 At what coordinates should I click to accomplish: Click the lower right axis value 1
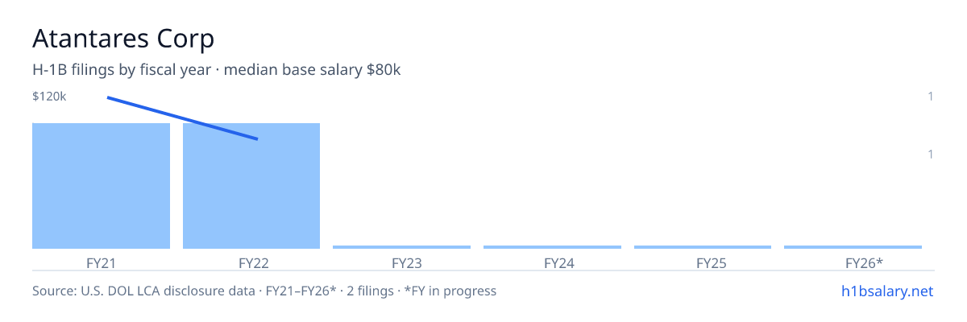(931, 154)
